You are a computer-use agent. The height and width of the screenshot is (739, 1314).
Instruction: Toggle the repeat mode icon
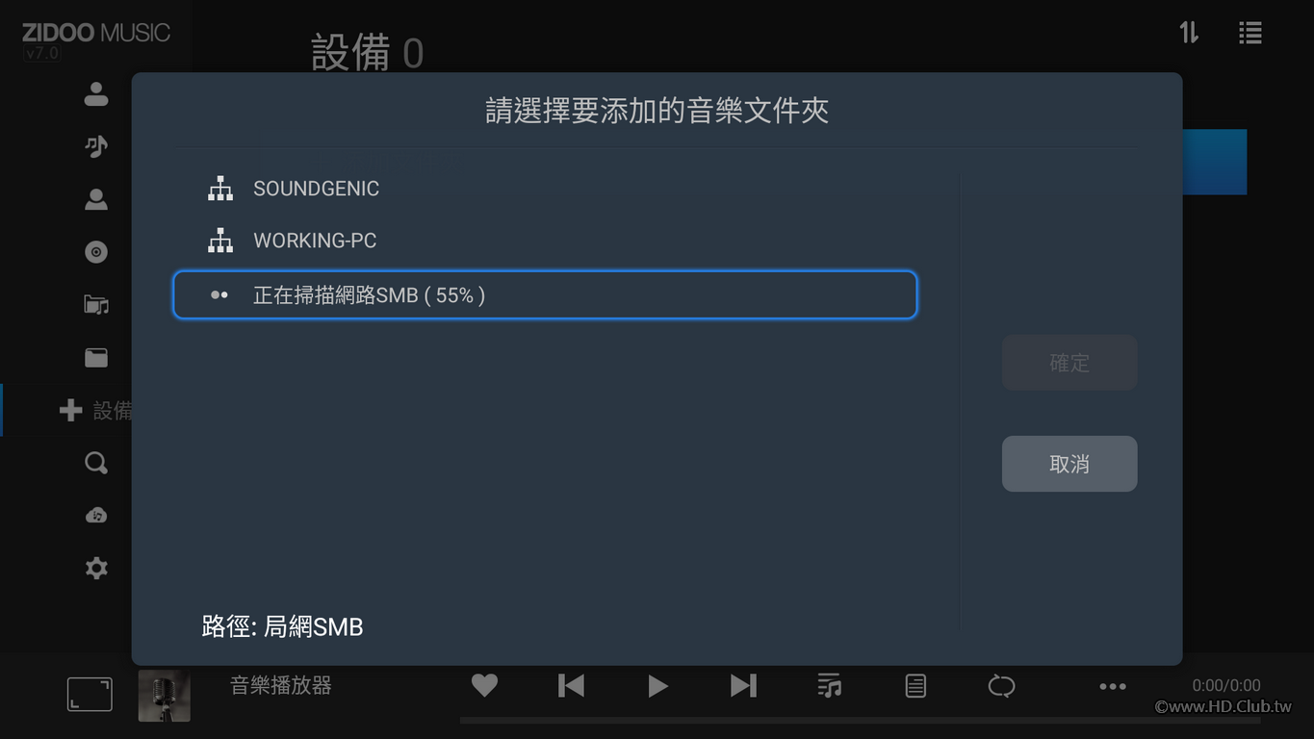coord(1001,685)
